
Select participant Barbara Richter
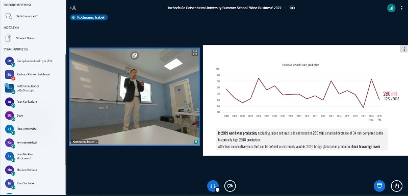[x=33, y=74]
